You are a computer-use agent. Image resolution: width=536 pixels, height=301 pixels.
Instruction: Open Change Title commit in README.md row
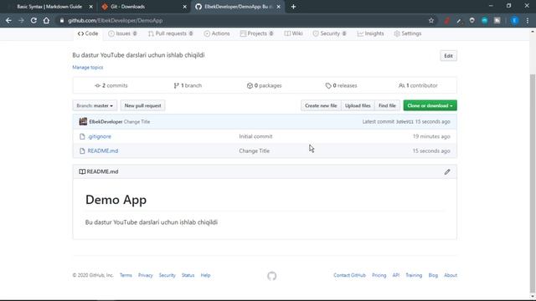255,150
